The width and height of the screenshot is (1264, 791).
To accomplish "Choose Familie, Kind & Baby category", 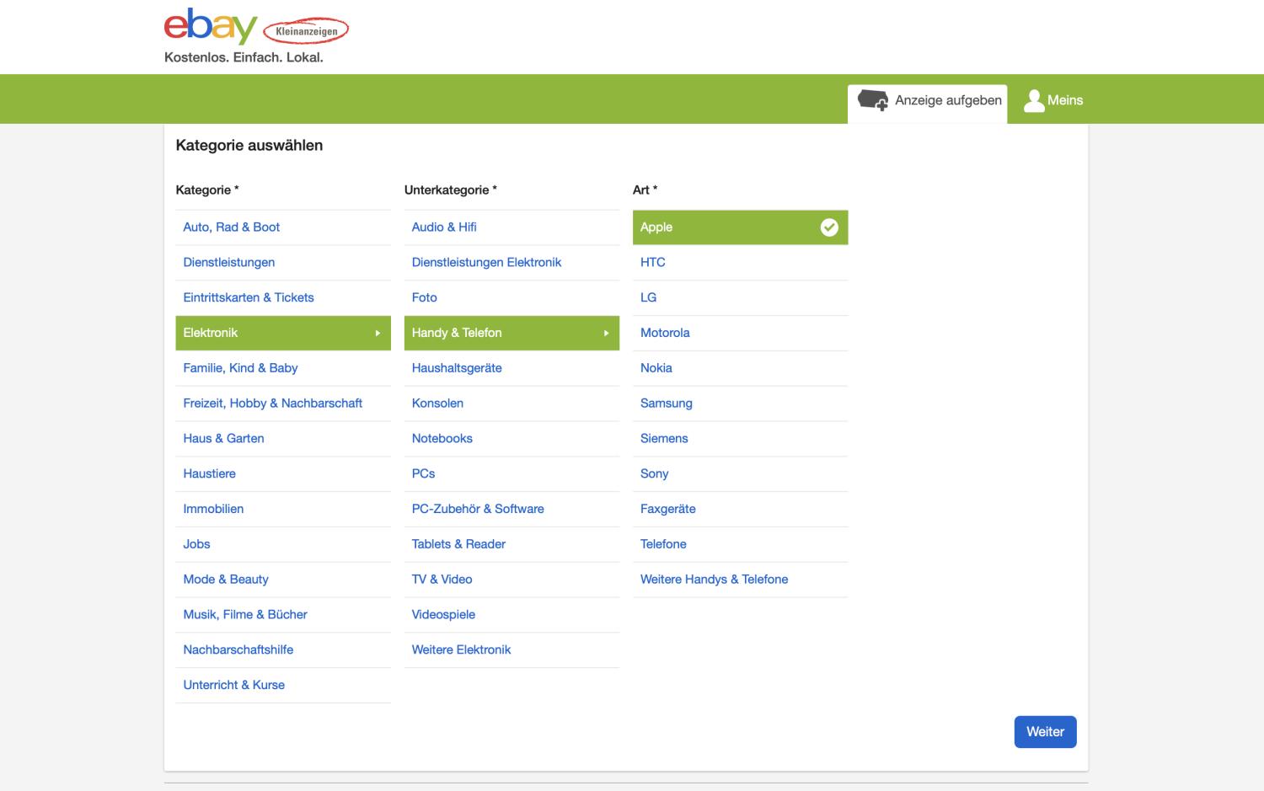I will pyautogui.click(x=283, y=368).
